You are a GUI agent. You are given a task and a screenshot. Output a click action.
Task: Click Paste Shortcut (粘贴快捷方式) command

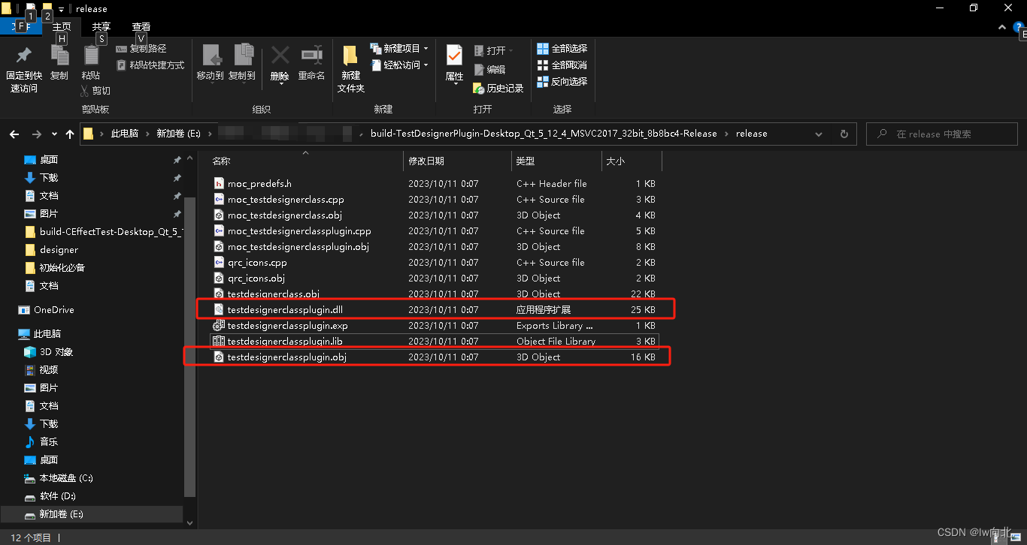(x=150, y=65)
